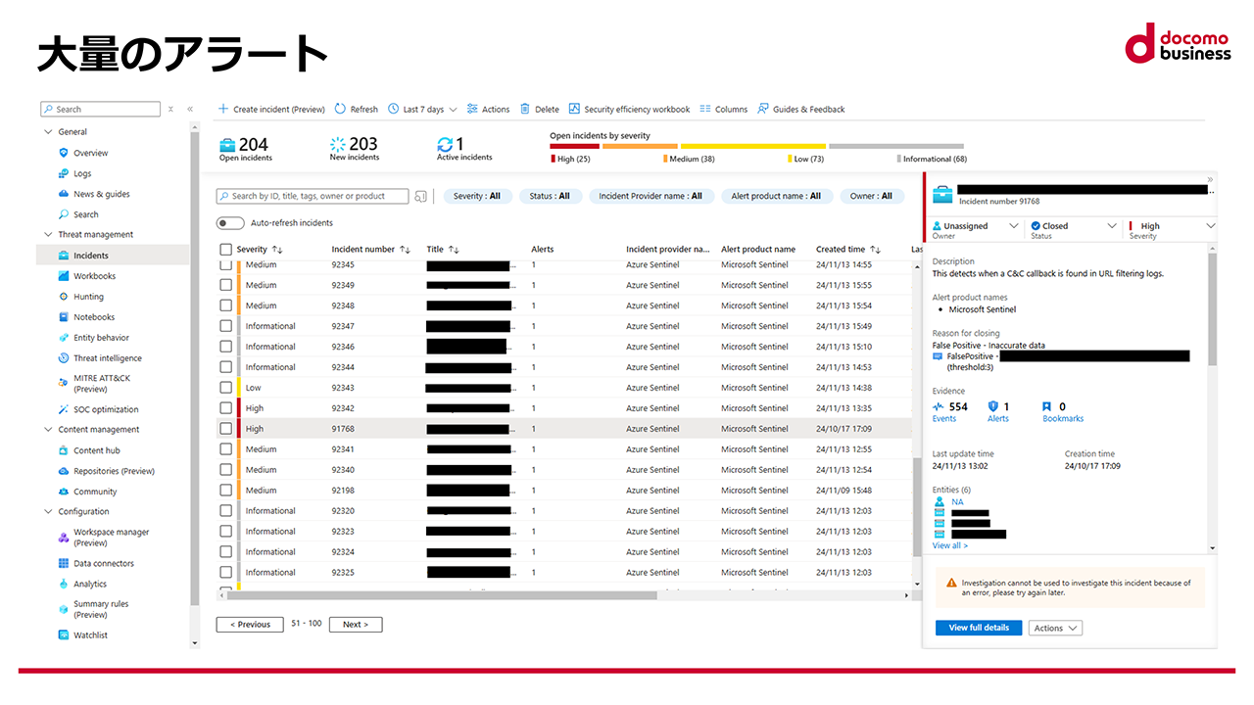Open the Status : All filter
The image size is (1254, 705).
point(550,196)
